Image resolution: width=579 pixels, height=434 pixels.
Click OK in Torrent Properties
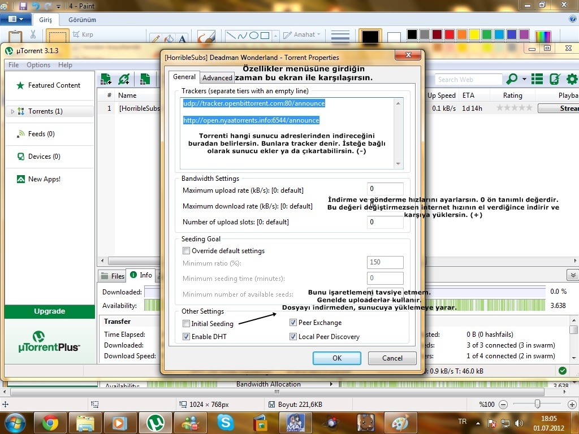[x=337, y=358]
